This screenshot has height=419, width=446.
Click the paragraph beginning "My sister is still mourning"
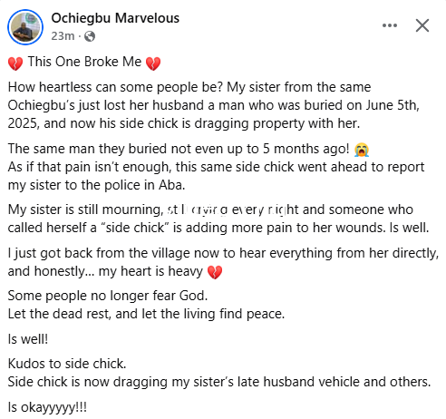tap(218, 219)
